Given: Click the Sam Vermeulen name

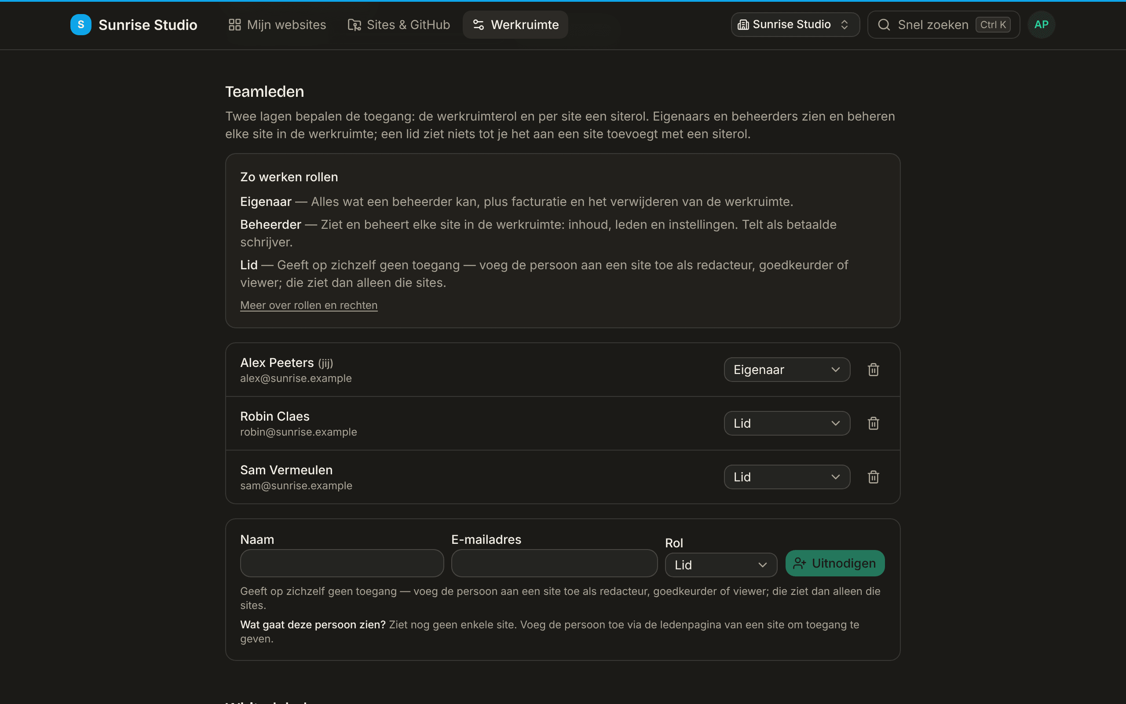Looking at the screenshot, I should [x=286, y=470].
